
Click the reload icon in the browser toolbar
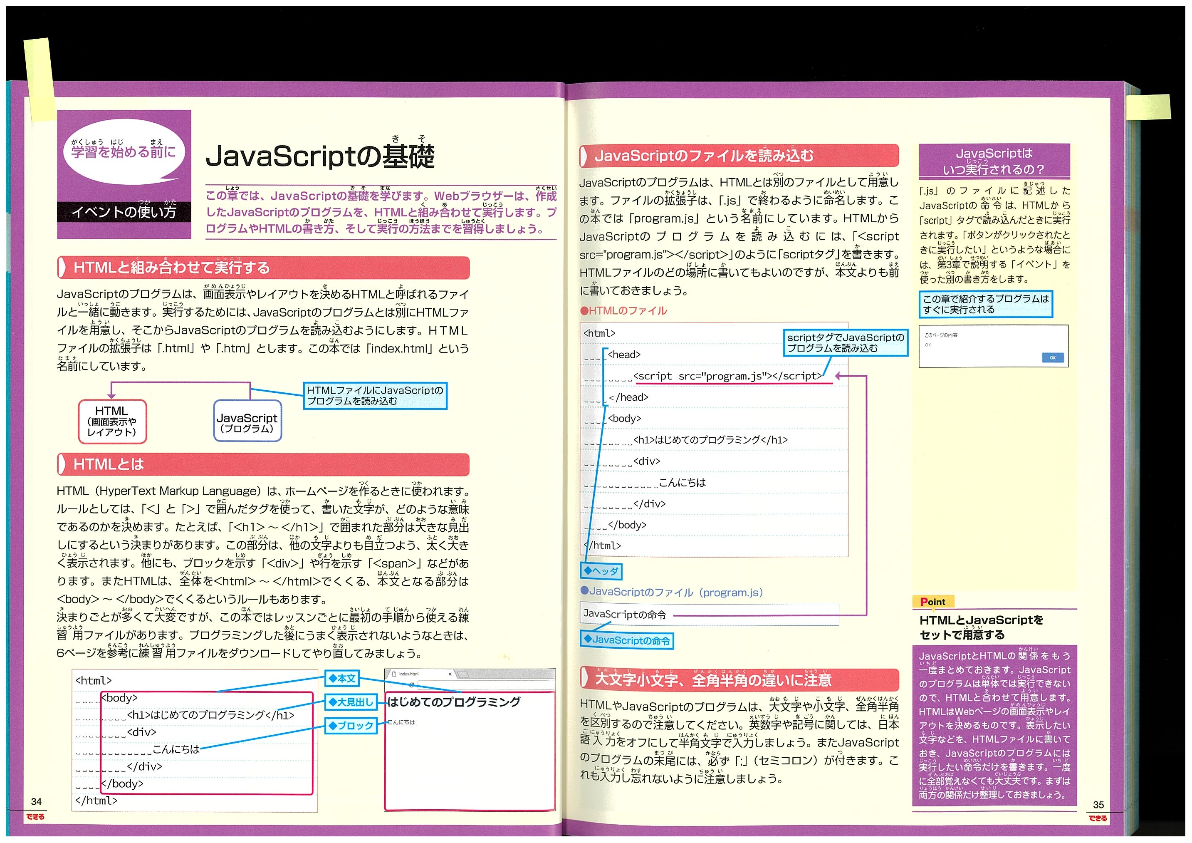pyautogui.click(x=412, y=684)
